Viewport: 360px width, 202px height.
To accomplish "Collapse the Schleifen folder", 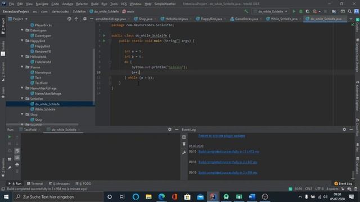I will (22, 99).
